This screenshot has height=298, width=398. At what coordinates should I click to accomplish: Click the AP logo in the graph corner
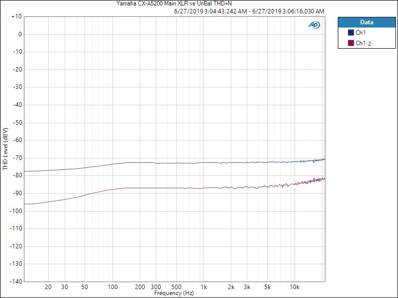314,25
